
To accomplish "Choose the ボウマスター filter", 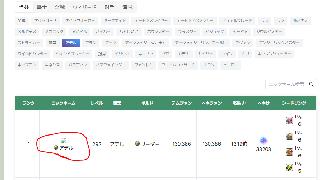I will [x=158, y=32].
